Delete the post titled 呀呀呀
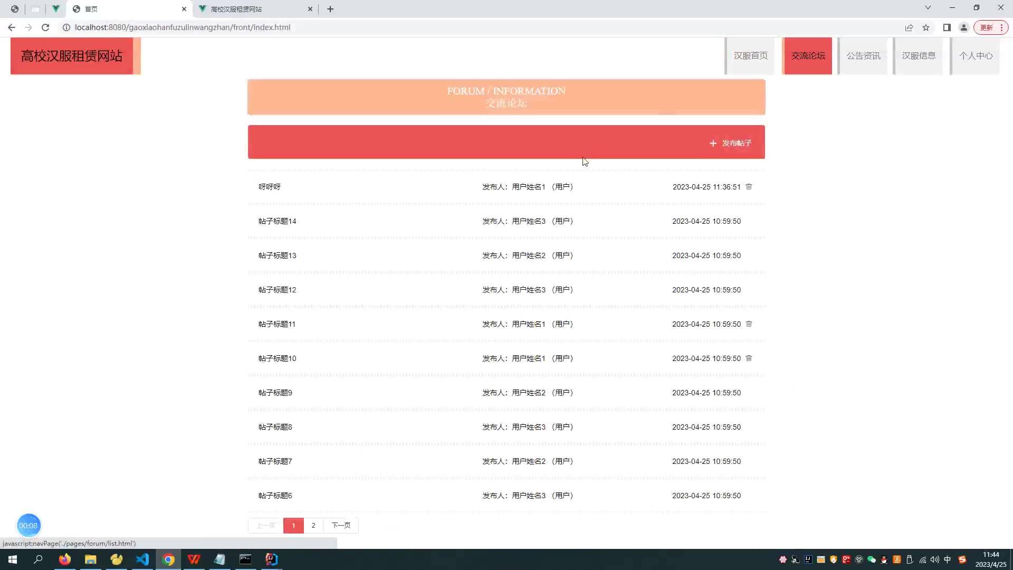The image size is (1013, 570). click(749, 187)
